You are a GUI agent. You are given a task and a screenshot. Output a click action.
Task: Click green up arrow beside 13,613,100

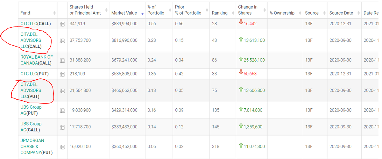241,39
